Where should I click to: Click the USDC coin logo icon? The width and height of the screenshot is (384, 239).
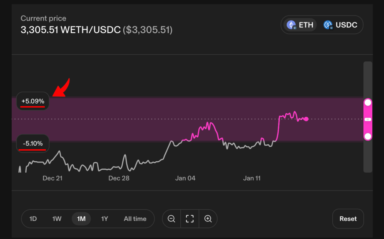tap(328, 25)
